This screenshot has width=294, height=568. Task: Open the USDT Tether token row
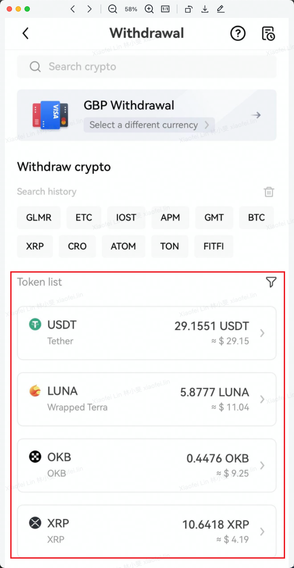[x=147, y=333]
